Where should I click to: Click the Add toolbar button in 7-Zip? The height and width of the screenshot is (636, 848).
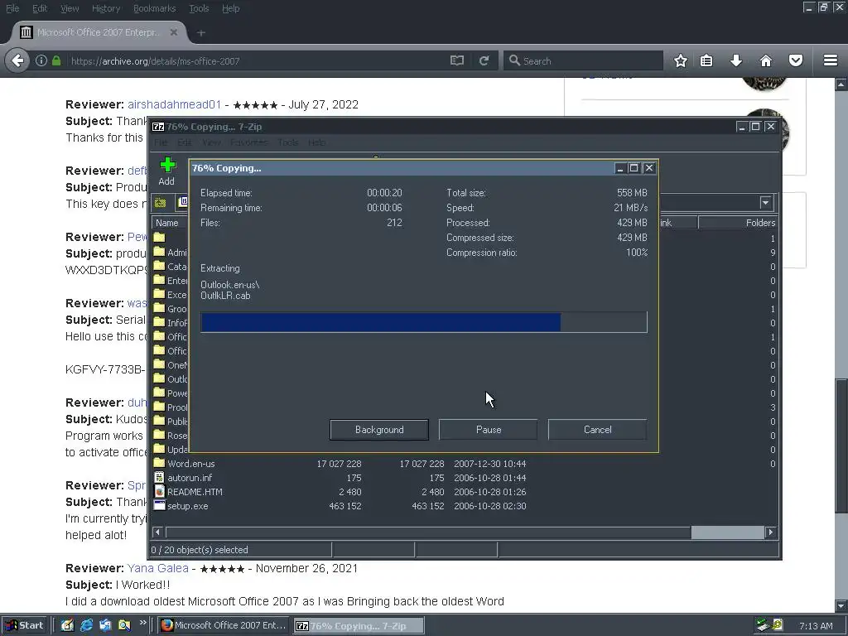(167, 171)
